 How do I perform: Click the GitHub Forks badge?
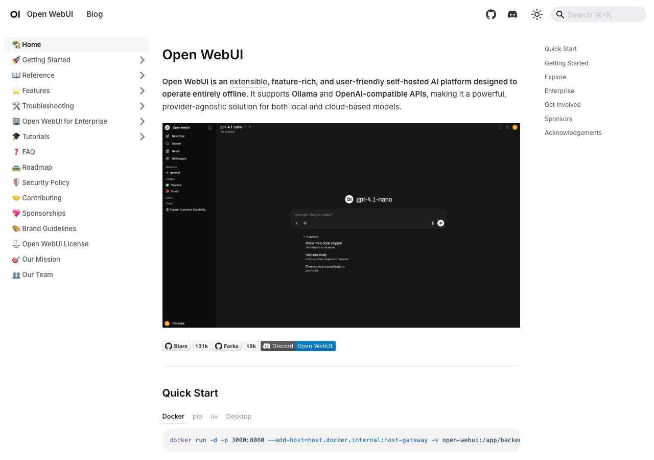pos(227,346)
